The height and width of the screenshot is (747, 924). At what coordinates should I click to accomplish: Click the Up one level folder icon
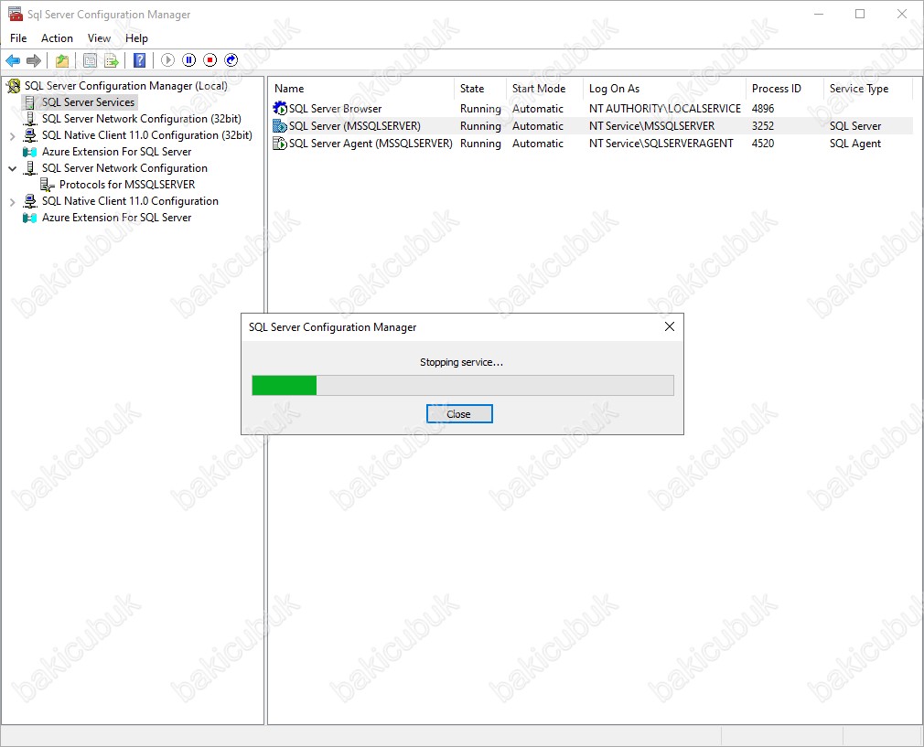[x=62, y=60]
